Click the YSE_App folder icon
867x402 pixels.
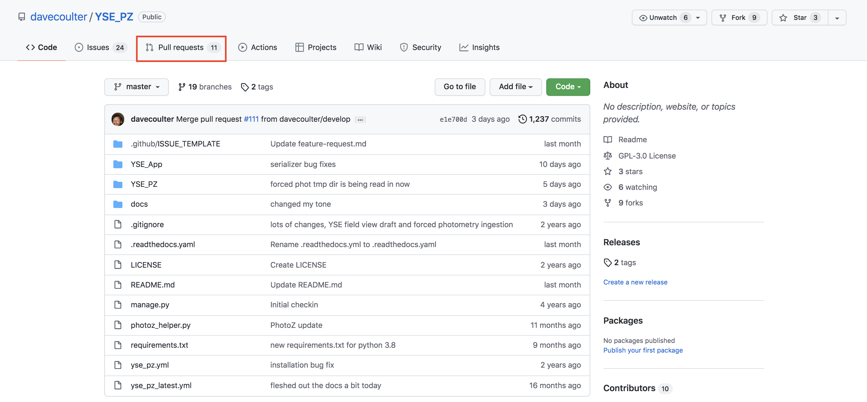(x=118, y=164)
